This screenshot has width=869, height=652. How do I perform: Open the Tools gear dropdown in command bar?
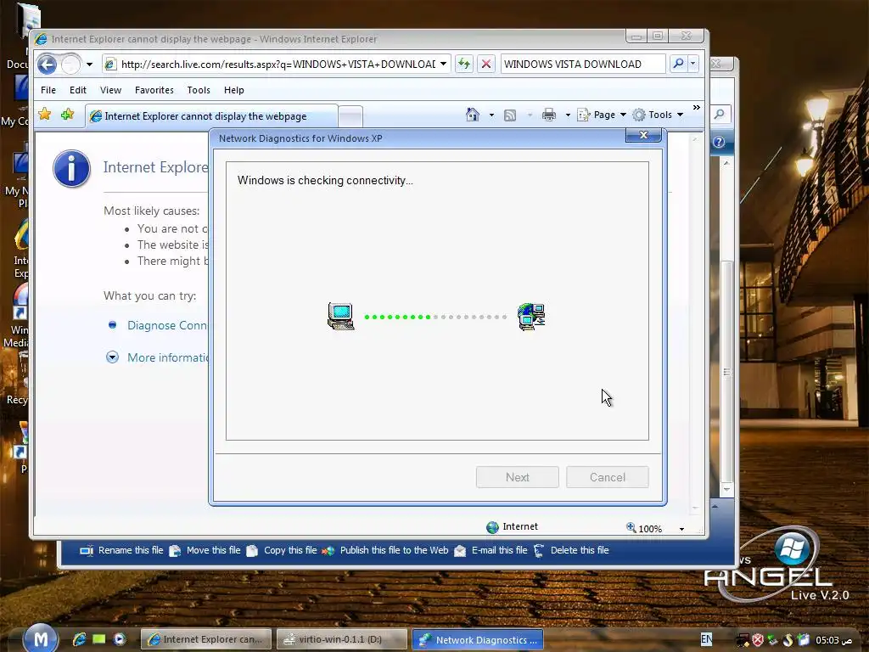(659, 115)
